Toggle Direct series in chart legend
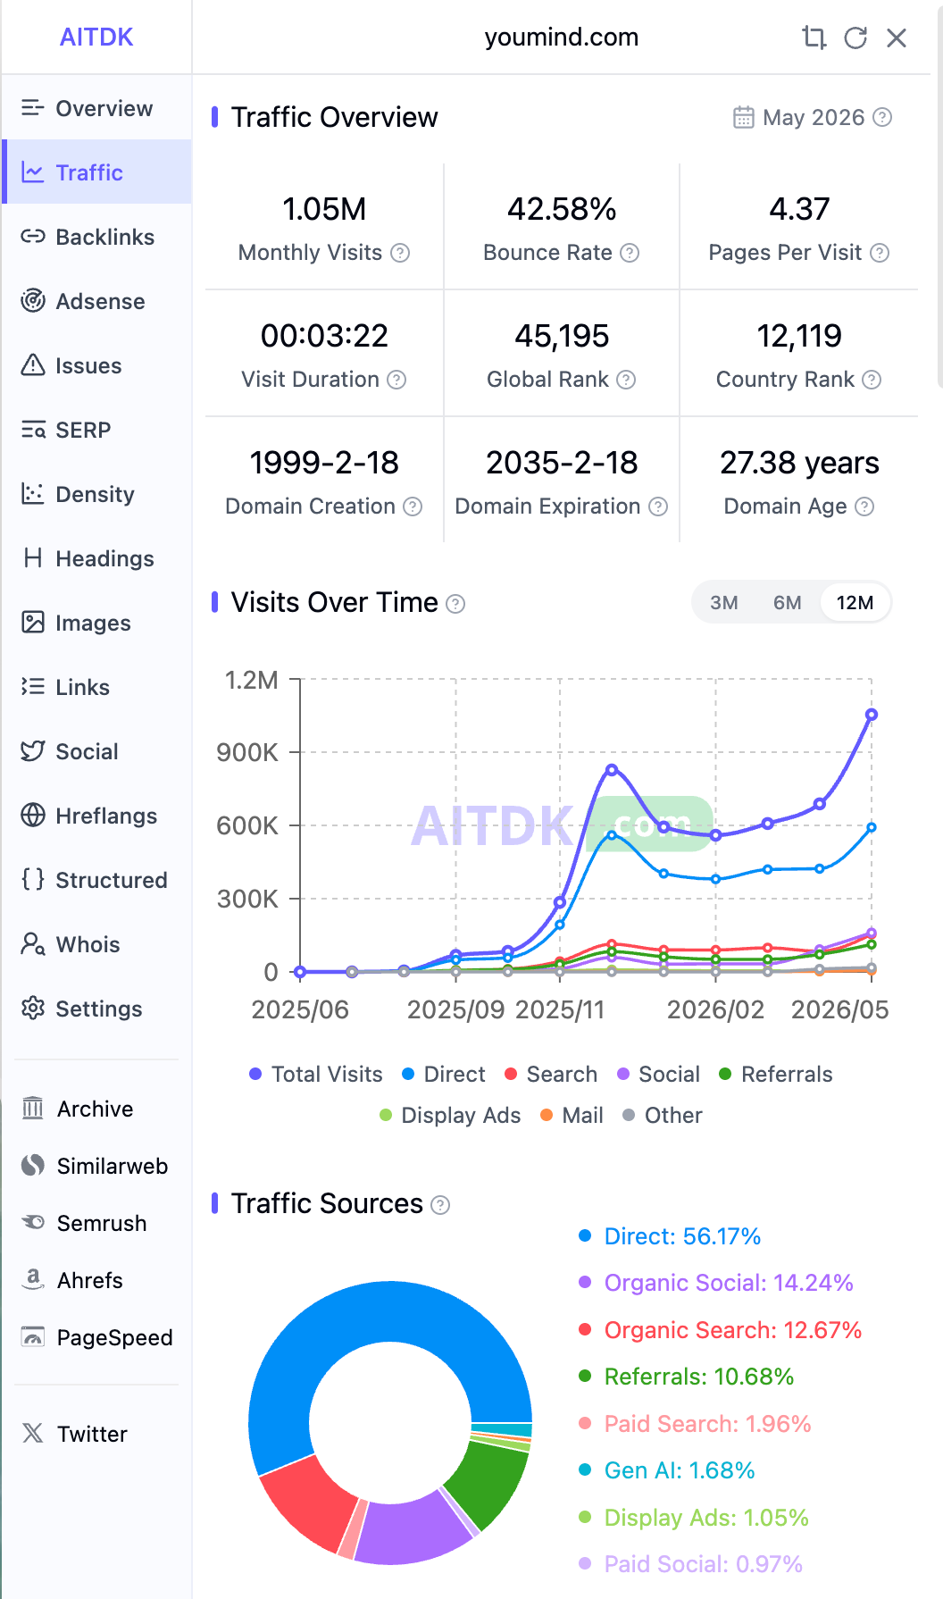 [444, 1075]
